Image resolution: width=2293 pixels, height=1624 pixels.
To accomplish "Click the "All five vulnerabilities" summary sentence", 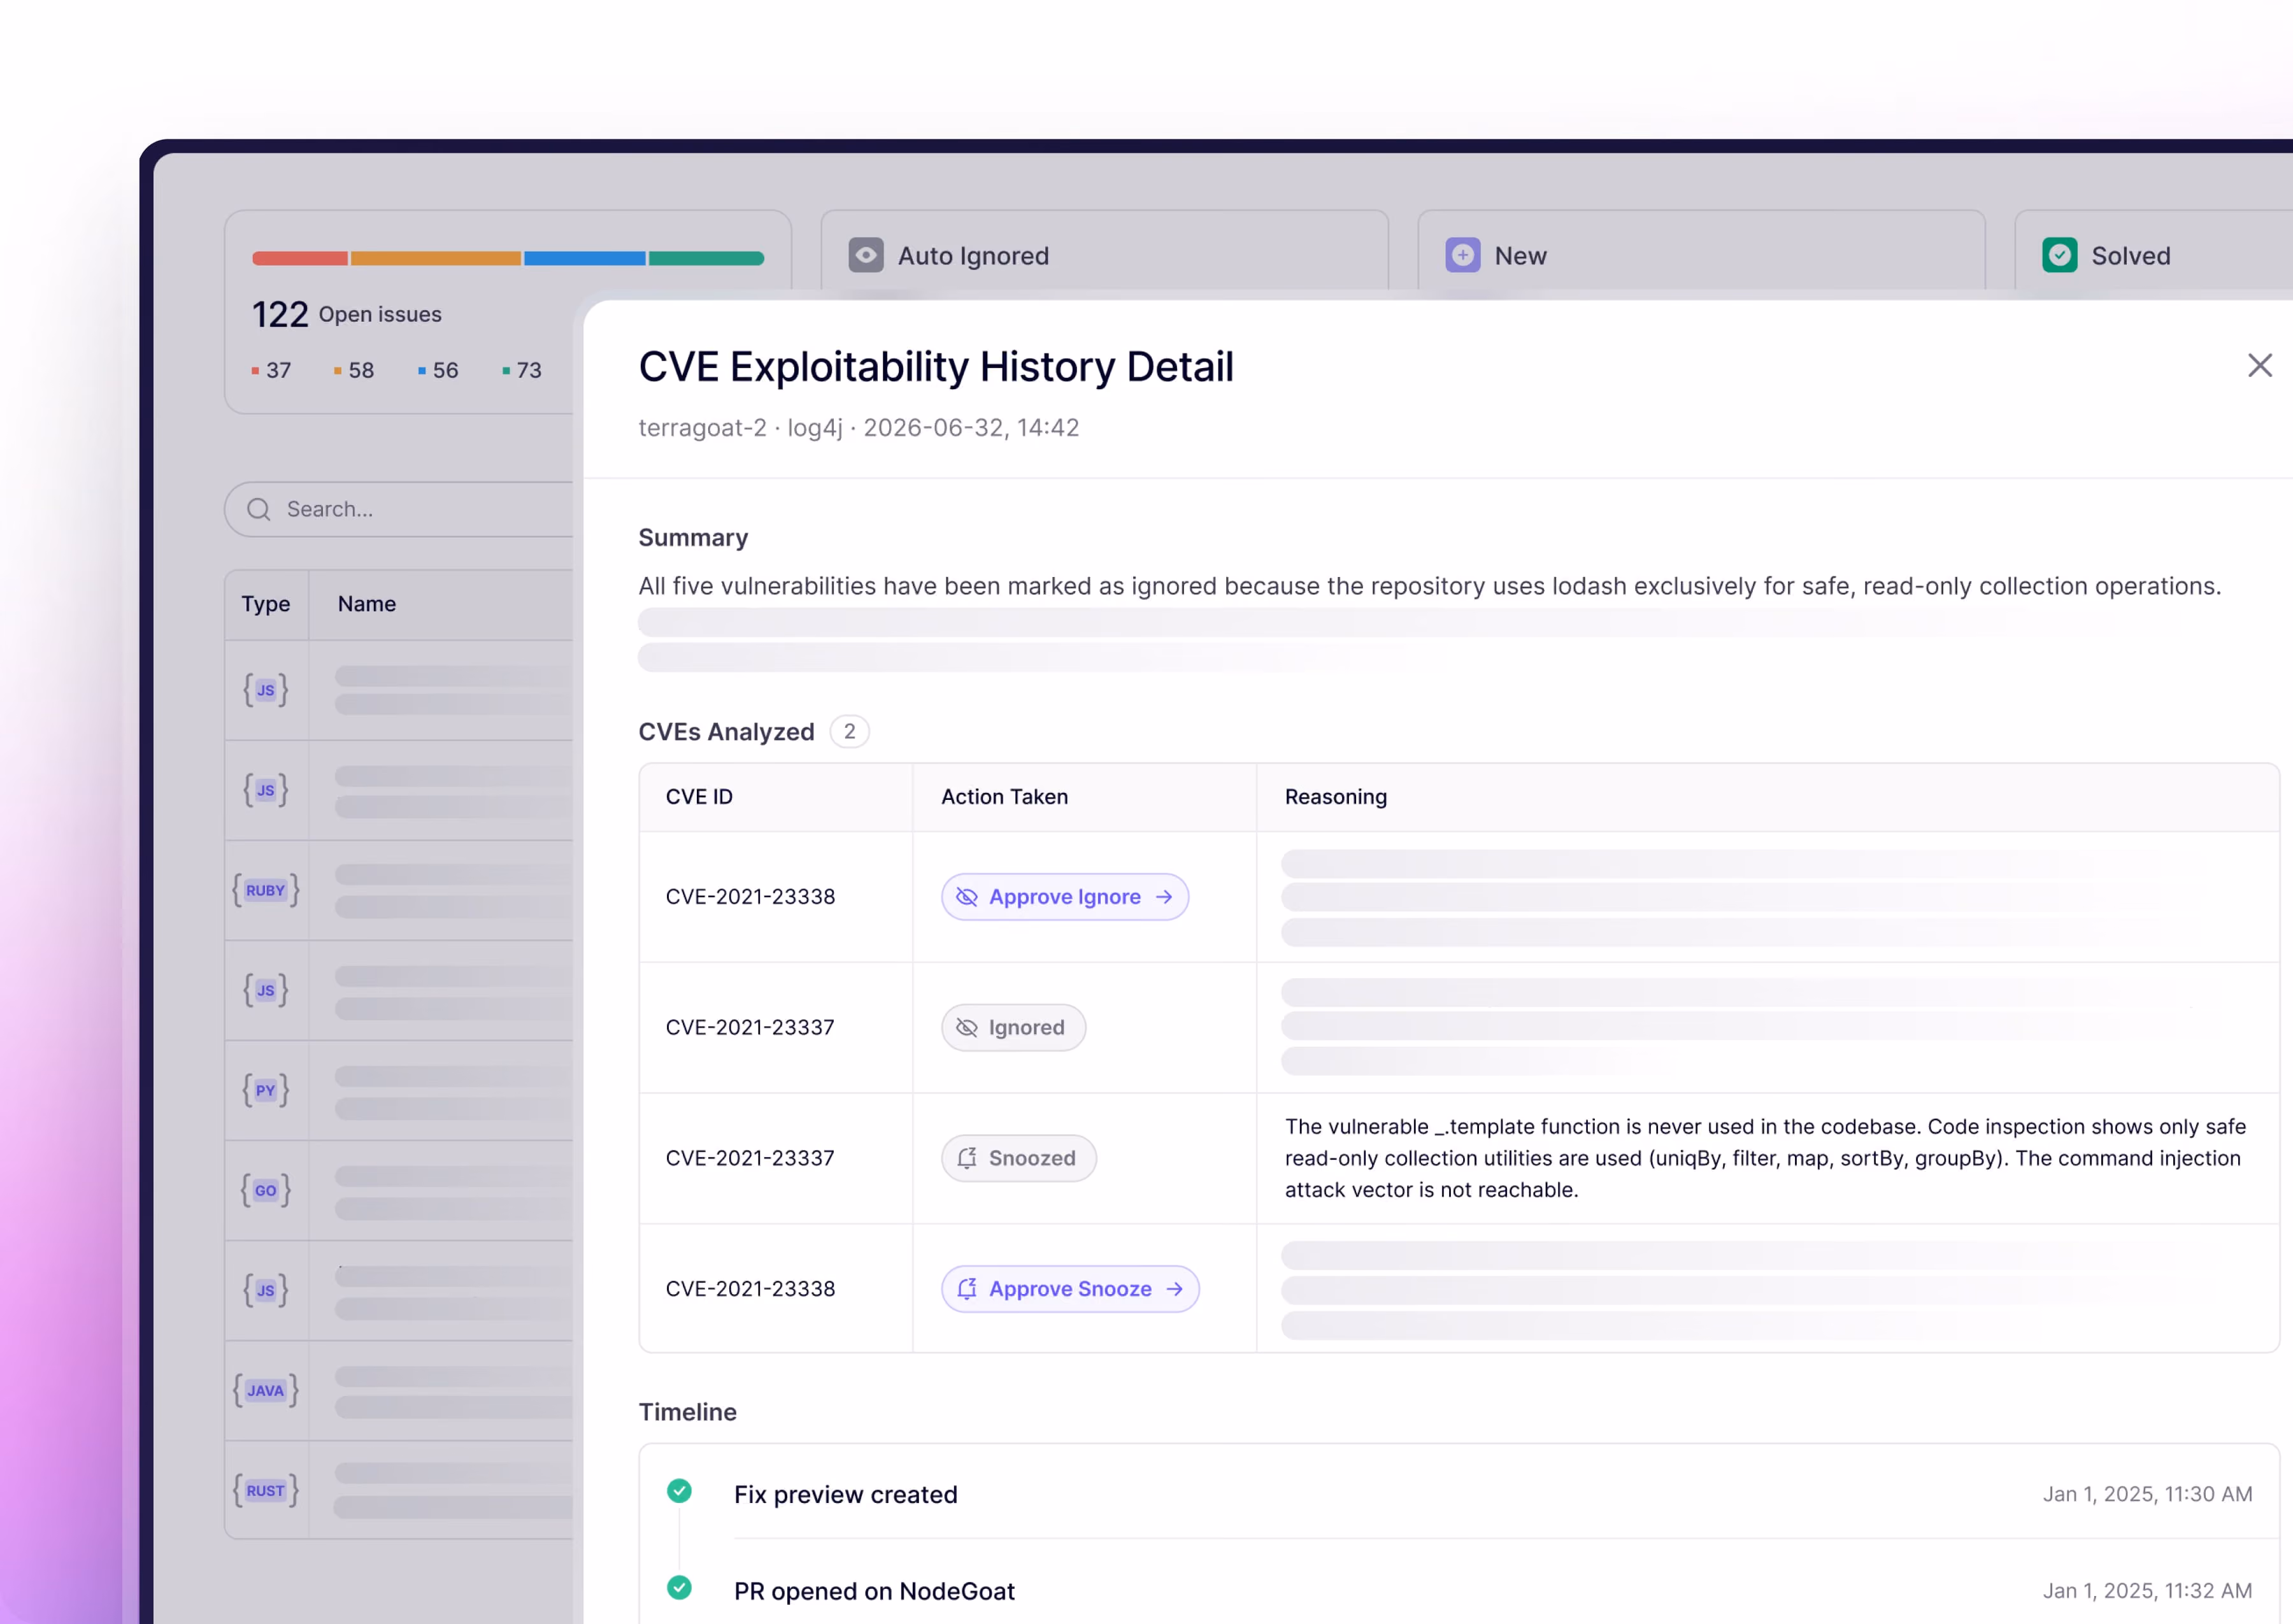I will click(1430, 586).
